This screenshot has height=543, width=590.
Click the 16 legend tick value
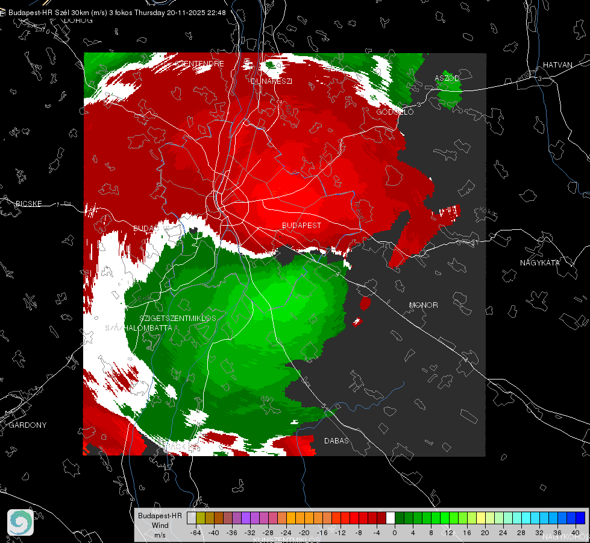pos(467,533)
